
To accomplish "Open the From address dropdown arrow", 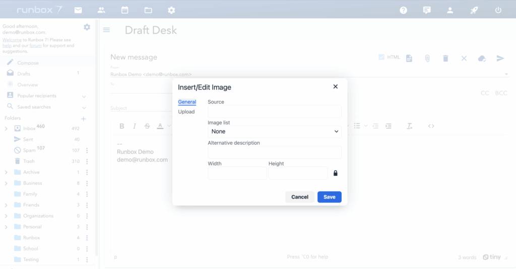I will click(x=506, y=74).
